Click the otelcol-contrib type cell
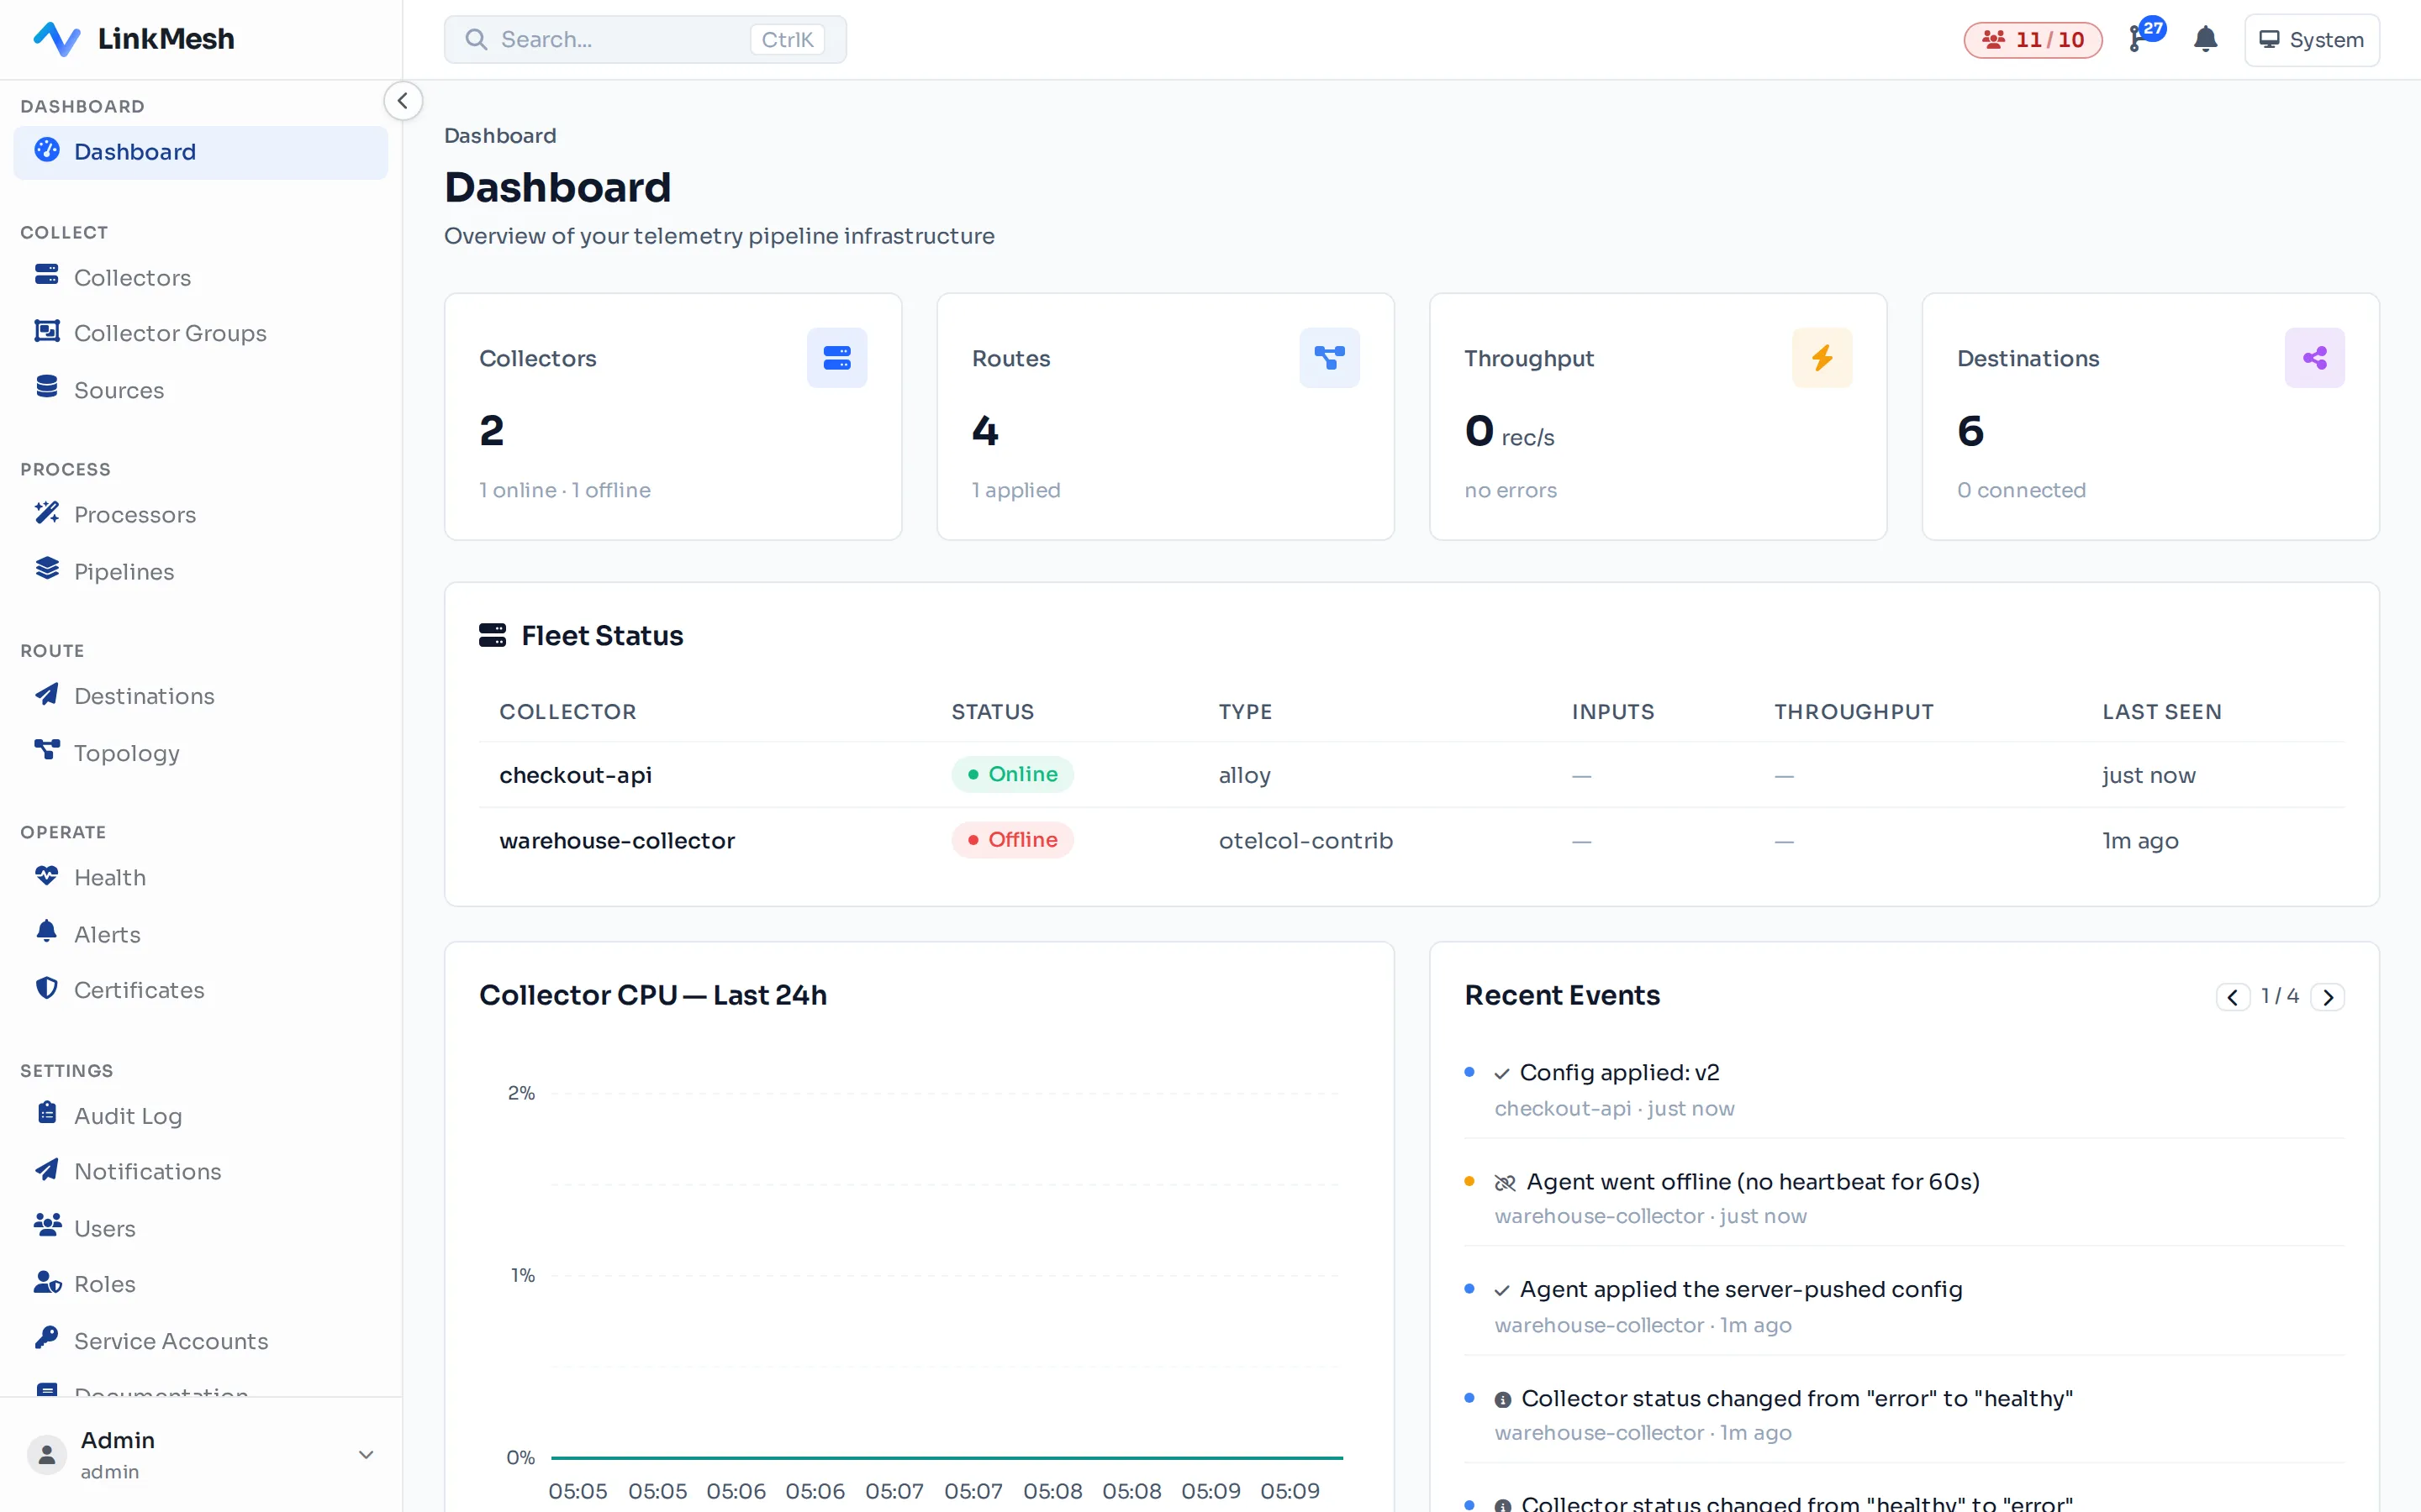The height and width of the screenshot is (1512, 2421). pyautogui.click(x=1305, y=841)
